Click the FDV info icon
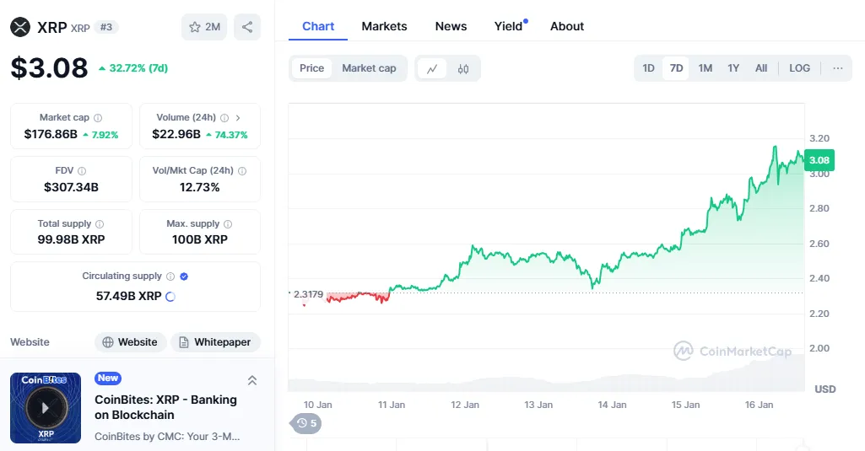Viewport: 865px width, 451px height. [84, 171]
